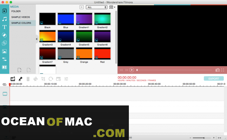Select the Gradient2 thumbnail
Viewport: 227px width, 140px height.
pos(102,19)
